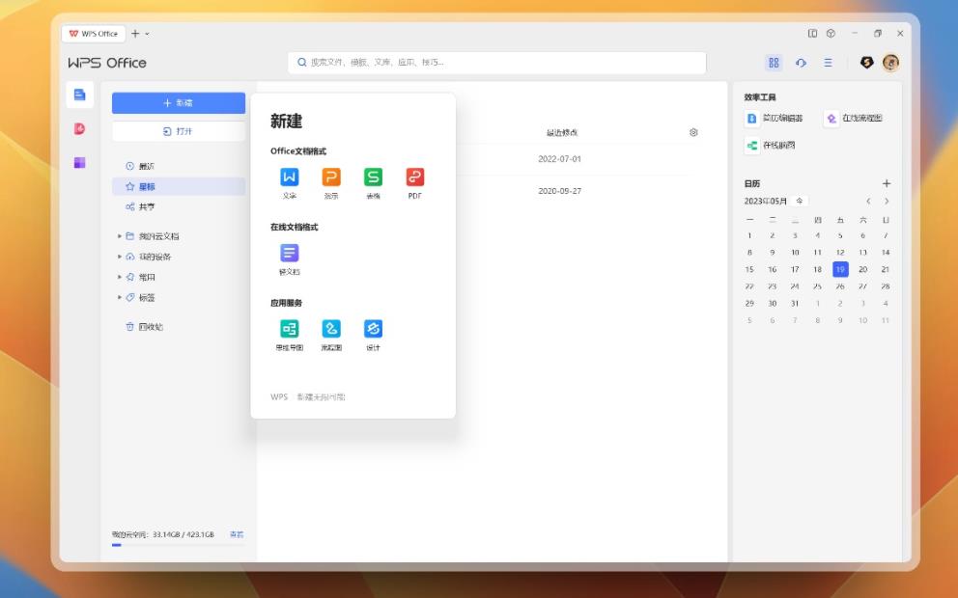Click the cube skin icon in title bar
958x598 pixels.
pos(831,34)
